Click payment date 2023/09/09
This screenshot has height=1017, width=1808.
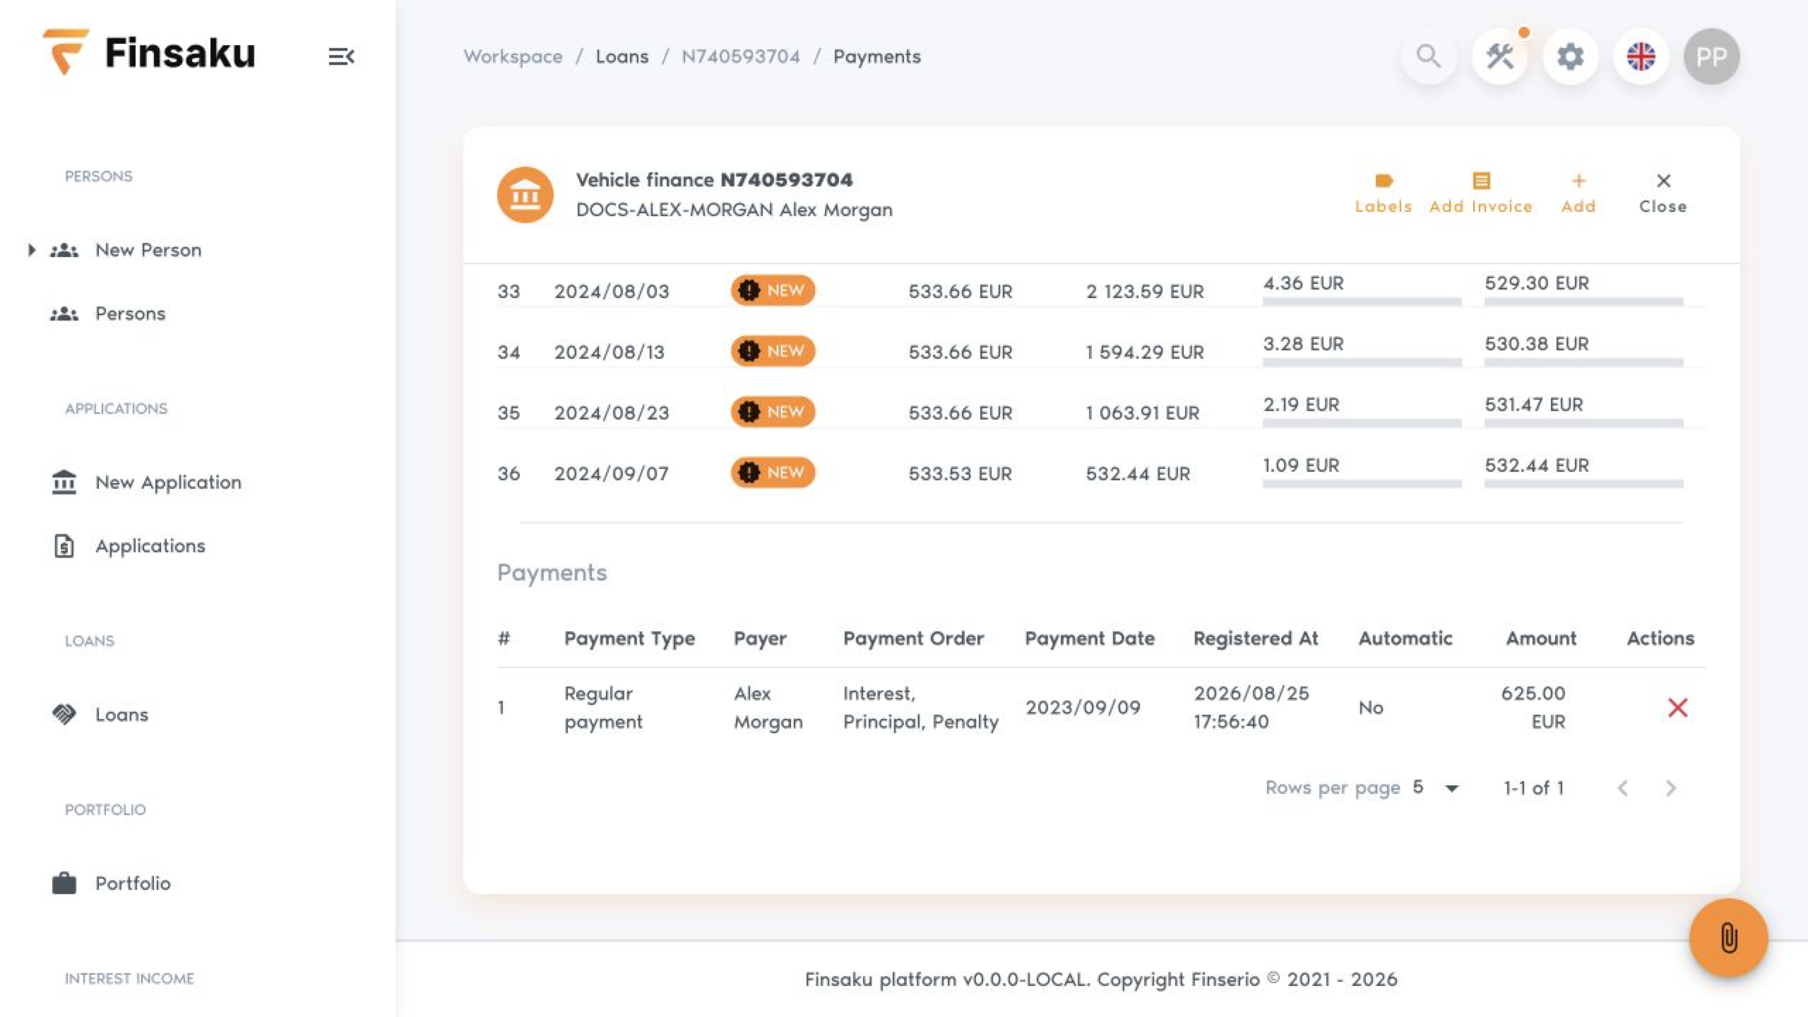tap(1083, 708)
